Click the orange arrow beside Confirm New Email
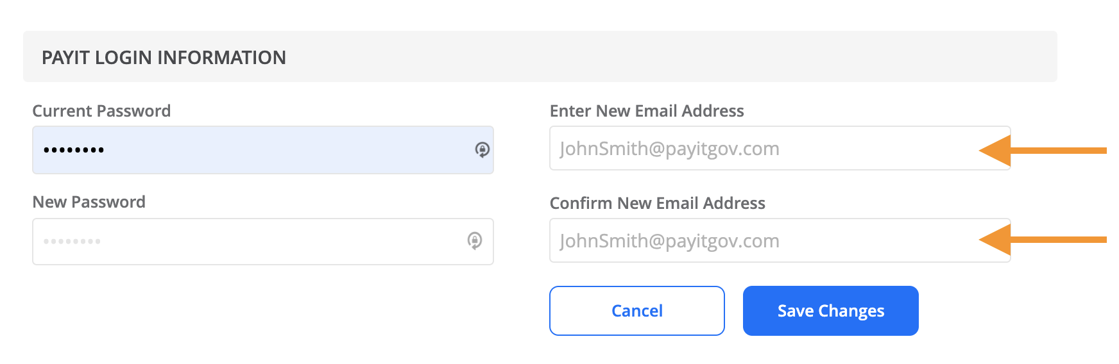 1043,240
